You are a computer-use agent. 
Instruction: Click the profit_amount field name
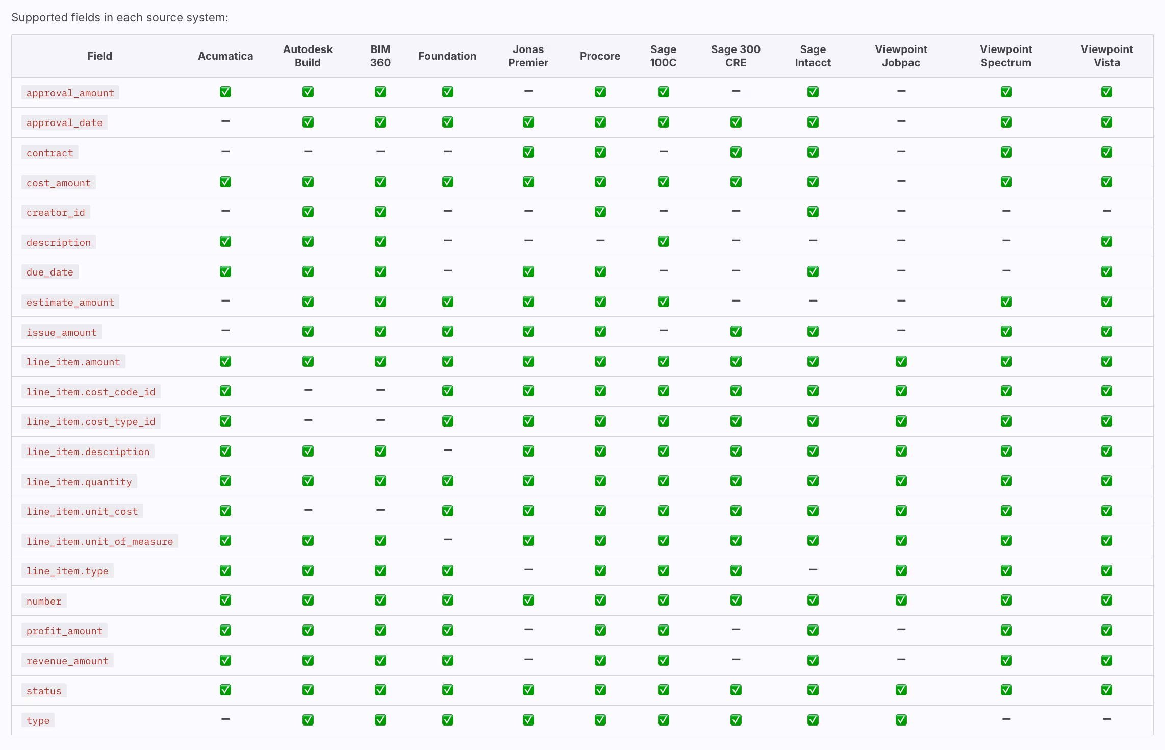64,631
